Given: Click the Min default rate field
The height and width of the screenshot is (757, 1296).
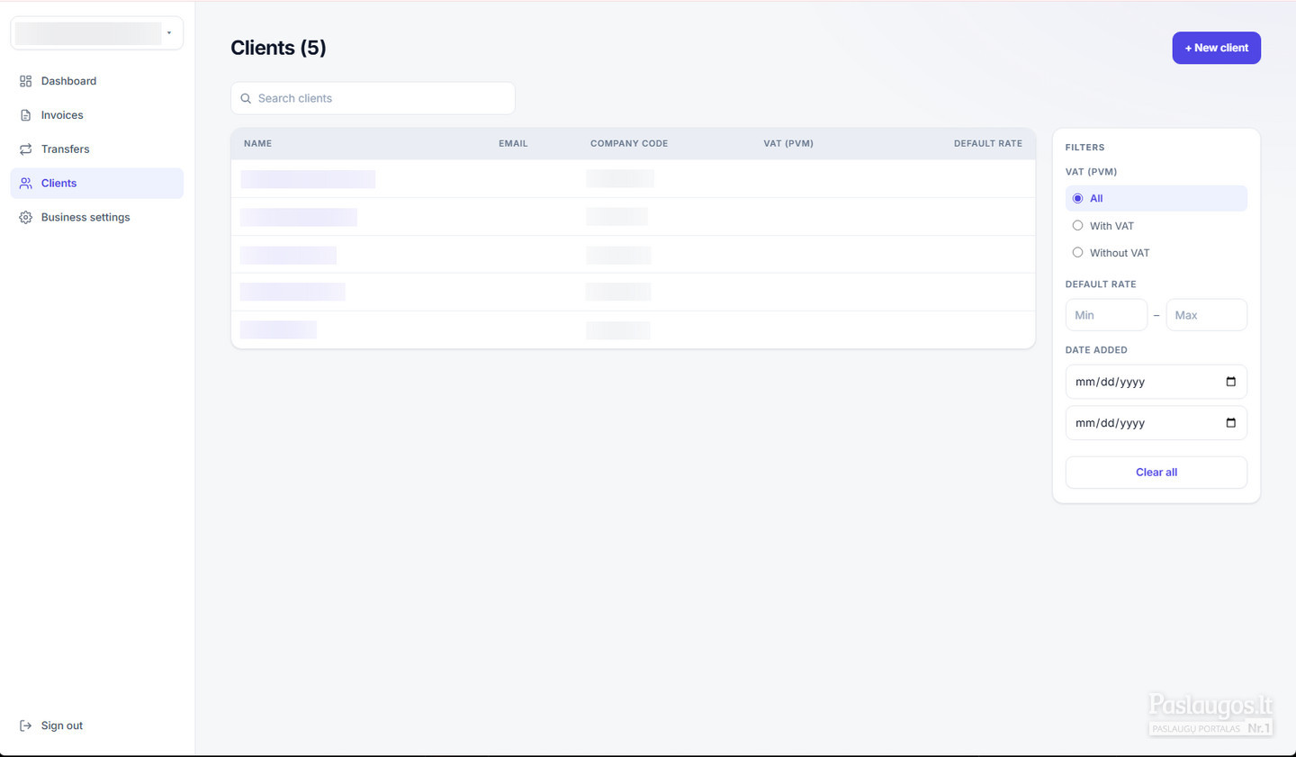Looking at the screenshot, I should coord(1106,315).
